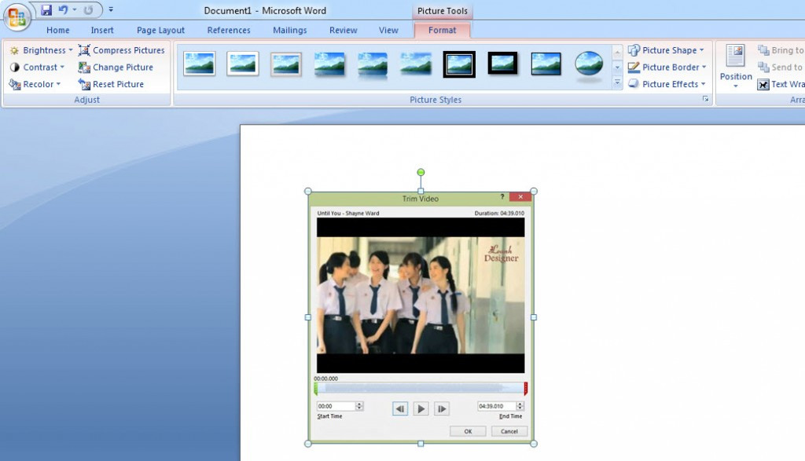The height and width of the screenshot is (461, 805).
Task: Open the Undo history dropdown arrow
Action: coord(75,9)
